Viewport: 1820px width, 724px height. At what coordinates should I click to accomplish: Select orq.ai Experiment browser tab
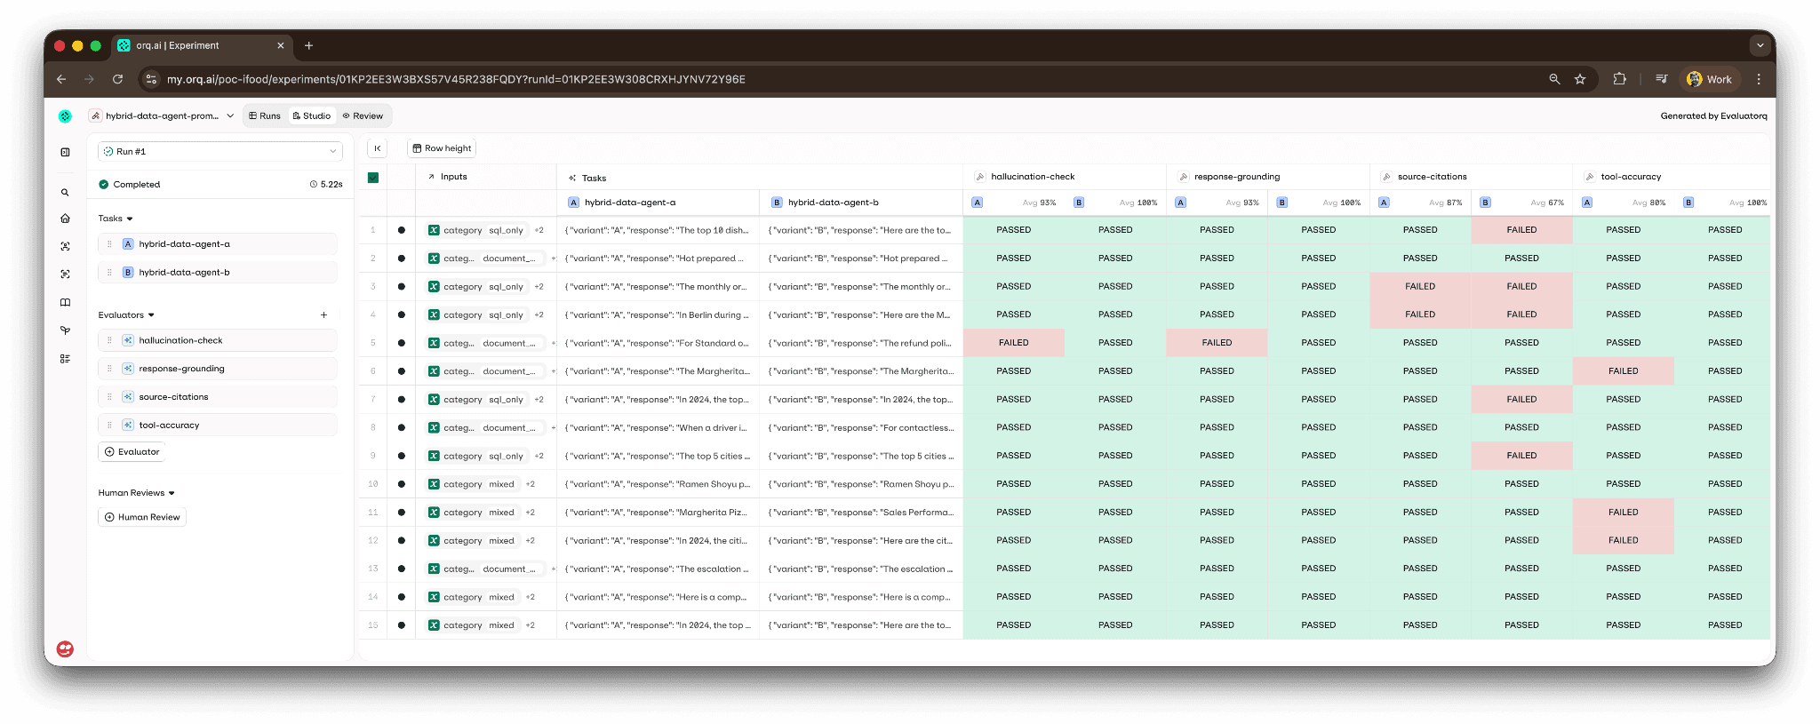pos(203,45)
